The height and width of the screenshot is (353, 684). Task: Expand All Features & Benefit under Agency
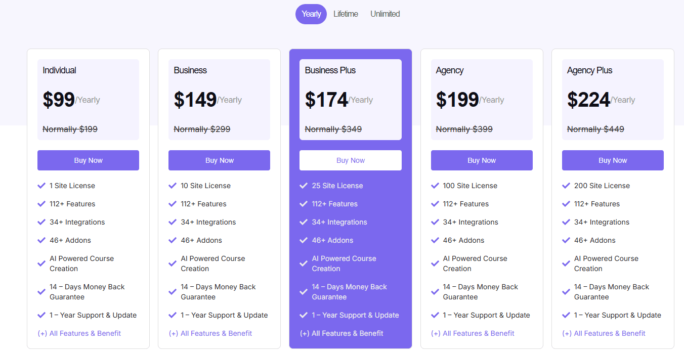[474, 333]
